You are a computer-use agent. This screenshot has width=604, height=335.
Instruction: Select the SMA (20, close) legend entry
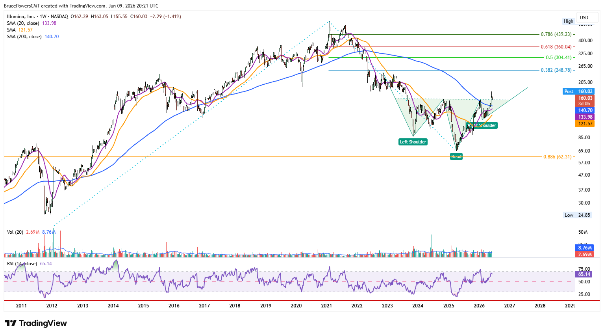(x=31, y=23)
